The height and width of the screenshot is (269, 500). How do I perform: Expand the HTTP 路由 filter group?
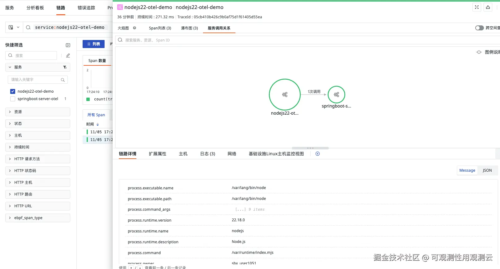(38, 194)
